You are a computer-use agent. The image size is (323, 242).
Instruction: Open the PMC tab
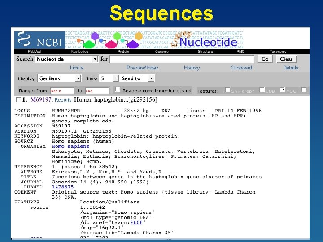pos(240,52)
